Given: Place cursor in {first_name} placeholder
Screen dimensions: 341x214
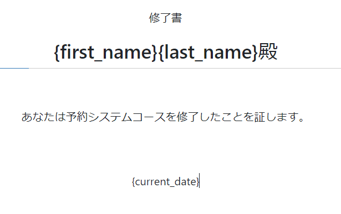Looking at the screenshot, I should click(105, 52).
